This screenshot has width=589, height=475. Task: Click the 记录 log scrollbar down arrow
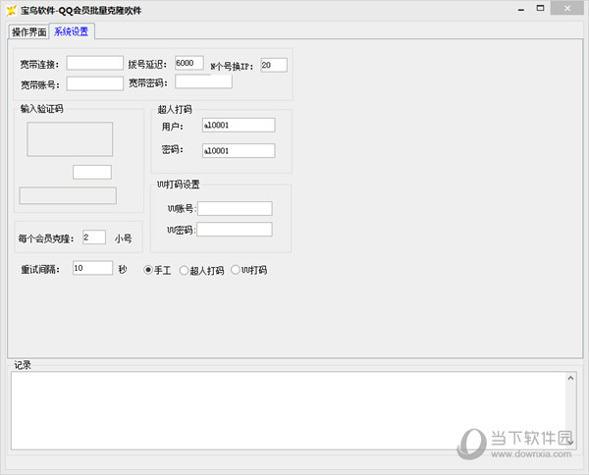click(x=570, y=443)
